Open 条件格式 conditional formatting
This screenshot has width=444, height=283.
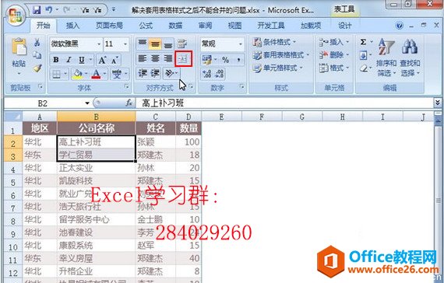274,42
